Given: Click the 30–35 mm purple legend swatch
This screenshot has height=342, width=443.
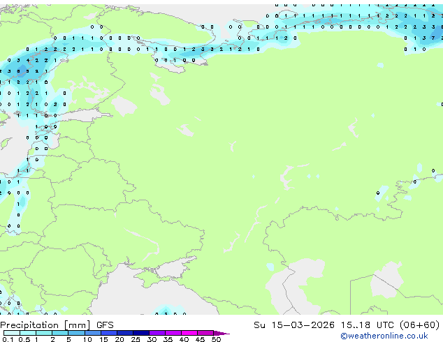Looking at the screenshot, I should 157,333.
